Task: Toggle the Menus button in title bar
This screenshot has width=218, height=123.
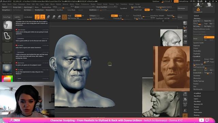Action: click(176, 1)
